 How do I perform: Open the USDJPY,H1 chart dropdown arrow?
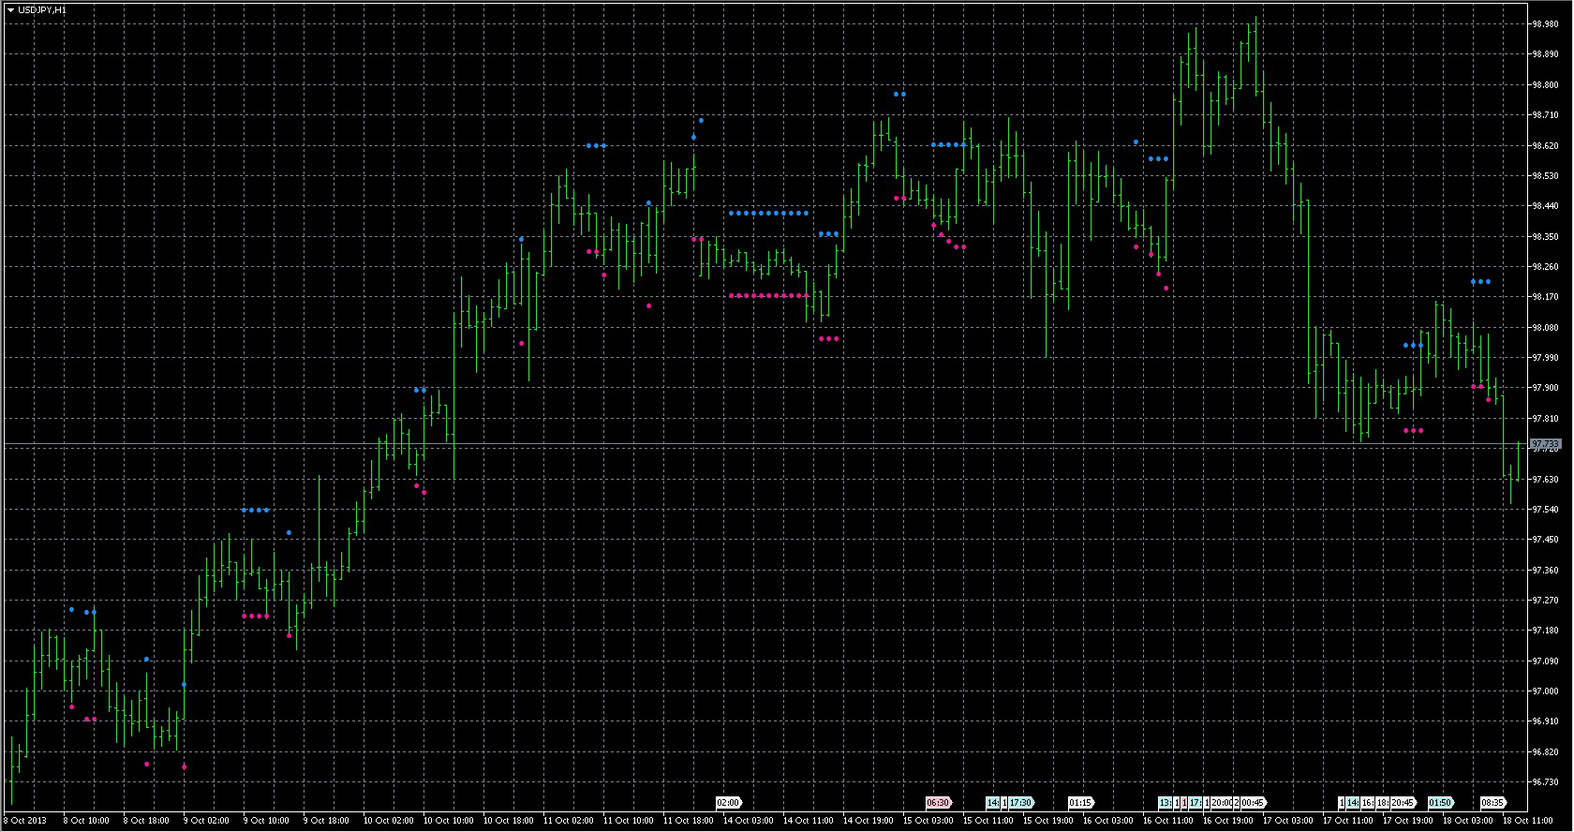click(x=10, y=9)
